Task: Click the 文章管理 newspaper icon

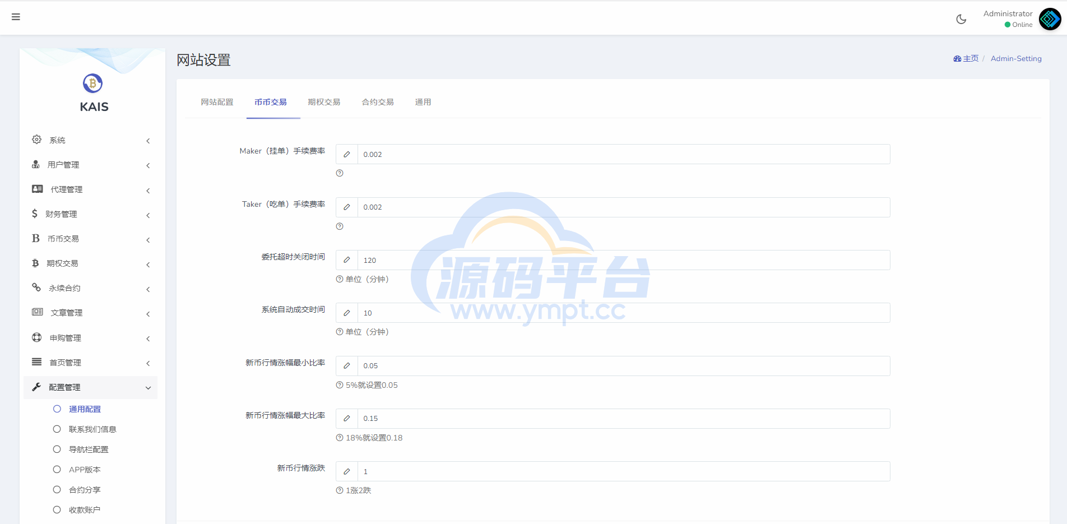Action: [38, 312]
